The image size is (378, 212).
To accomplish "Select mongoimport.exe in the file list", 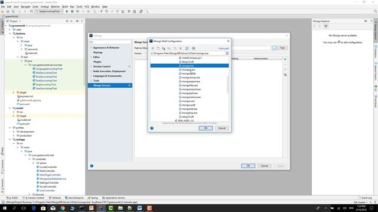I will [191, 90].
